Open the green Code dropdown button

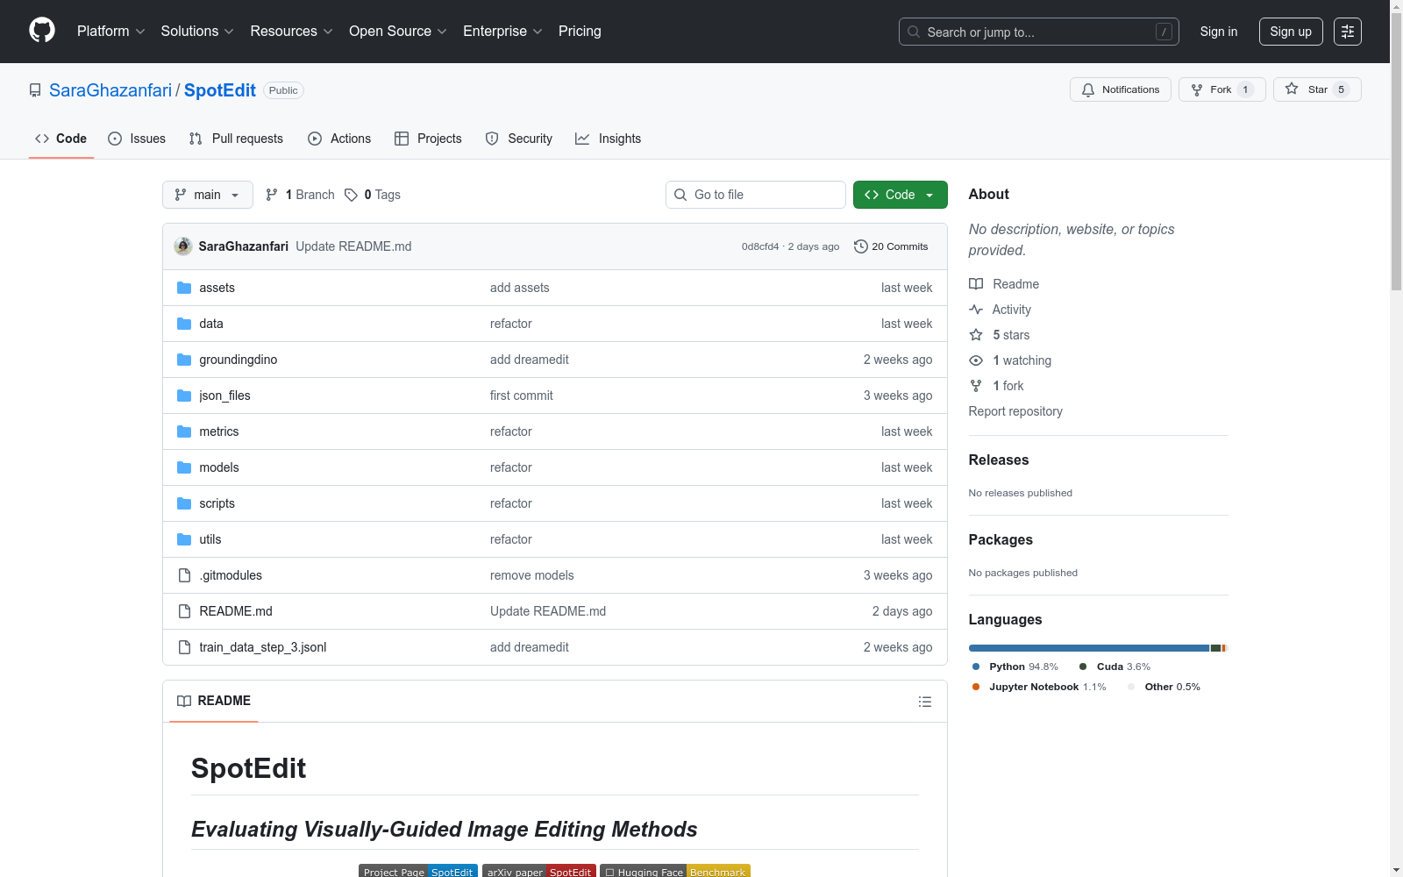(x=900, y=195)
